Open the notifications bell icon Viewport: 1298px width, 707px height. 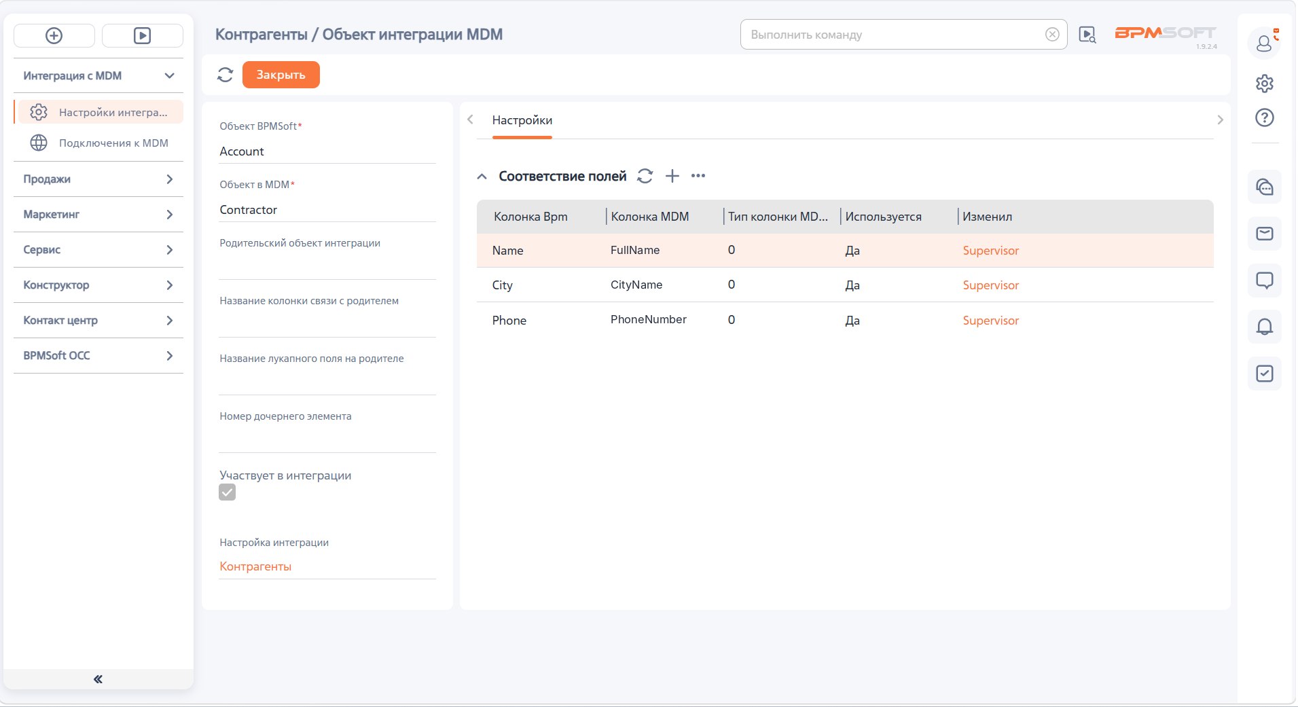point(1264,327)
